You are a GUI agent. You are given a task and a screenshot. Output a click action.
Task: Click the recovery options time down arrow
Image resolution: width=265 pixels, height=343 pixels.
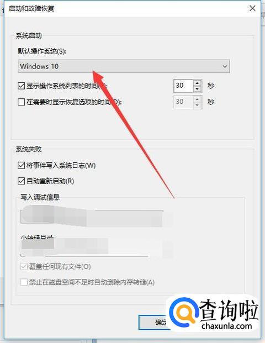197,105
